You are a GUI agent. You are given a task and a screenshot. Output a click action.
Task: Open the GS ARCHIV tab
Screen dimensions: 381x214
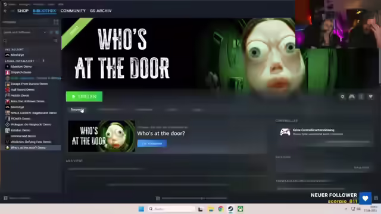coord(101,11)
